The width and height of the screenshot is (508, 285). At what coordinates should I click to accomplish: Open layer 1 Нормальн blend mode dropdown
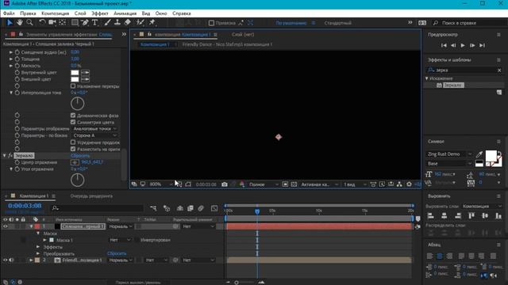click(x=120, y=226)
